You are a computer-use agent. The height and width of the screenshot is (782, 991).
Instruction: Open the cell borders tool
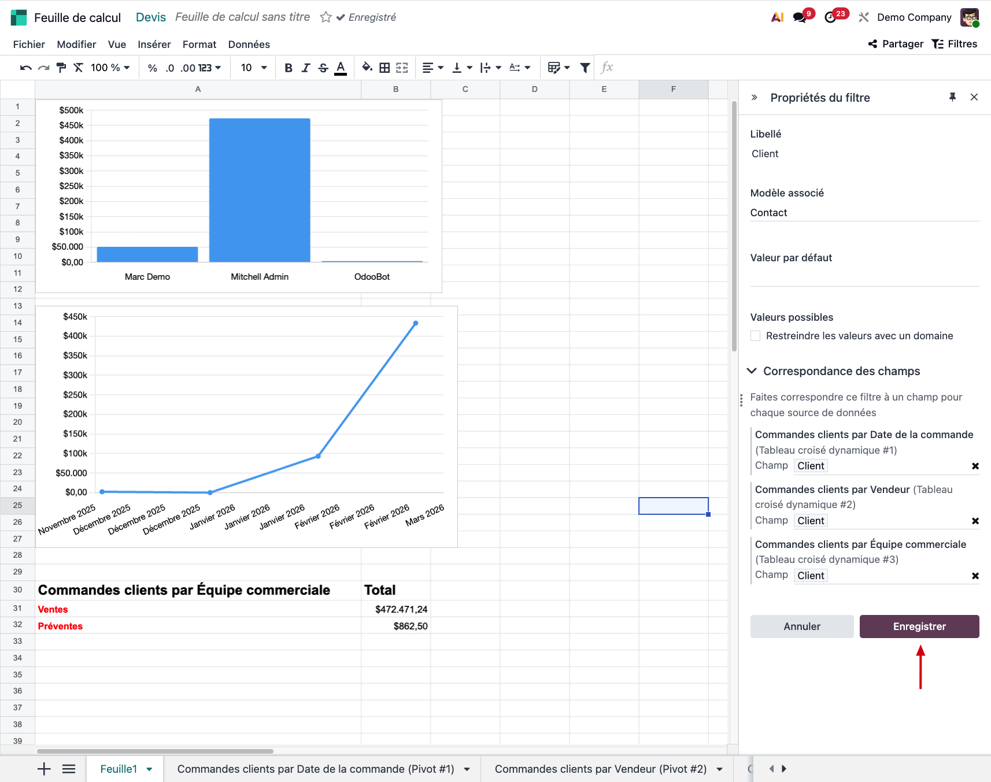click(x=384, y=68)
